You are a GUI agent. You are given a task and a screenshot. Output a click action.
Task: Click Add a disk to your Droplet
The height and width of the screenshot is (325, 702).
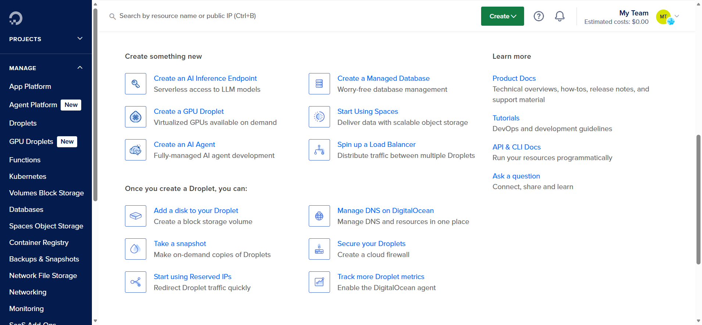(196, 210)
